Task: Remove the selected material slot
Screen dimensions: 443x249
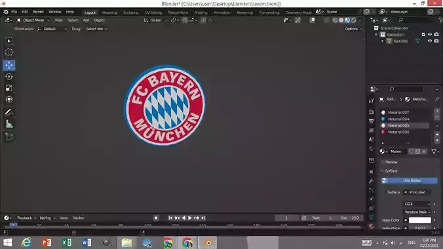Action: (x=437, y=117)
